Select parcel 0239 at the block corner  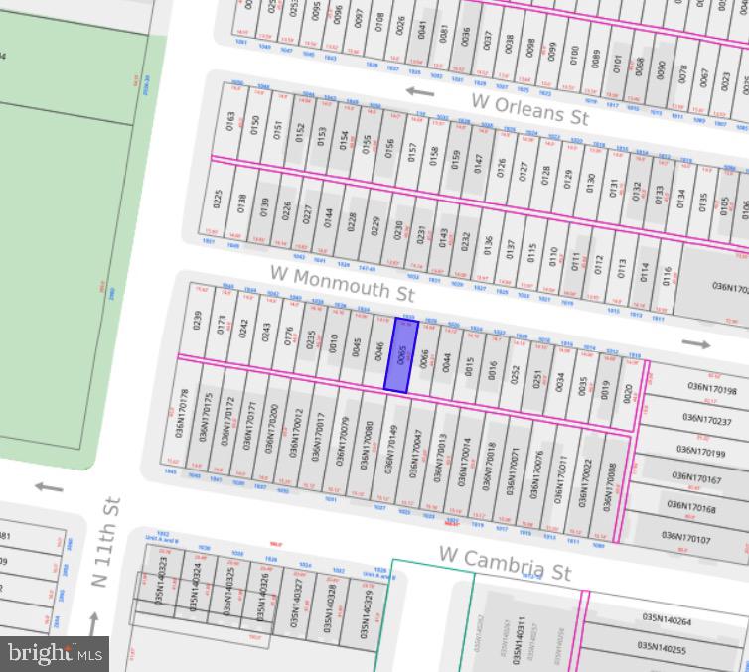(197, 320)
